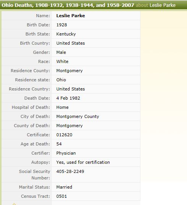The height and width of the screenshot is (205, 187).
Task: Click the Residence state value Ohio
Action: click(x=61, y=80)
